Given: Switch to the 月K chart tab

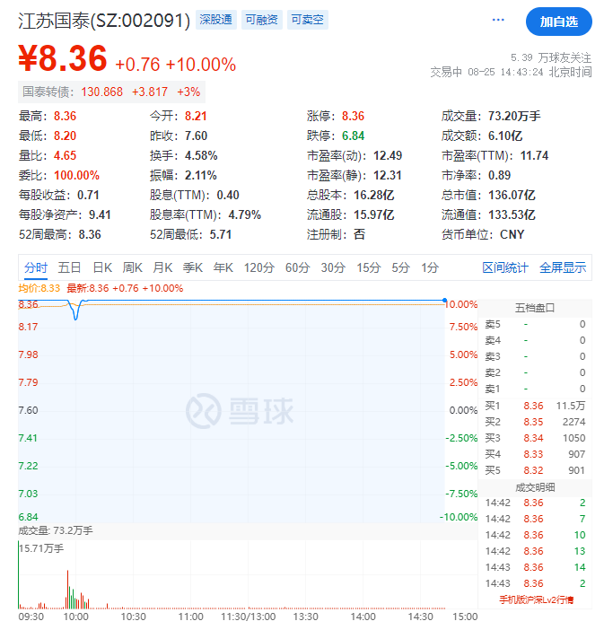Looking at the screenshot, I should 162,267.
